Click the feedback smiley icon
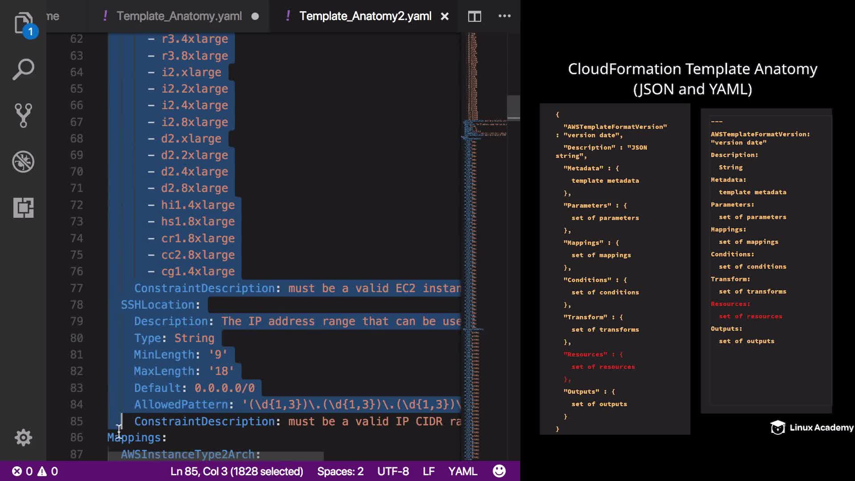Screen dimensions: 855x481 (x=499, y=471)
